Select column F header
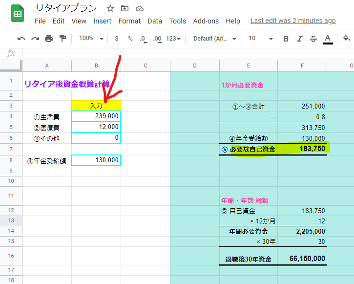Viewport: 354px width, 284px height. pyautogui.click(x=302, y=66)
